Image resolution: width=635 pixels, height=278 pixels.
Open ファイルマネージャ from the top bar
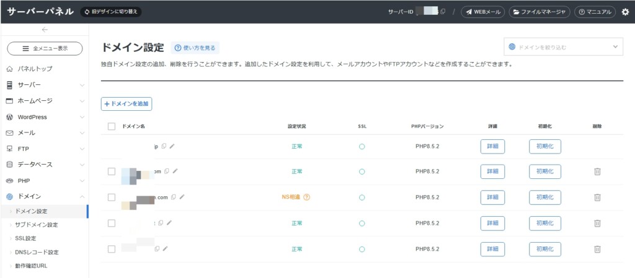(x=540, y=12)
